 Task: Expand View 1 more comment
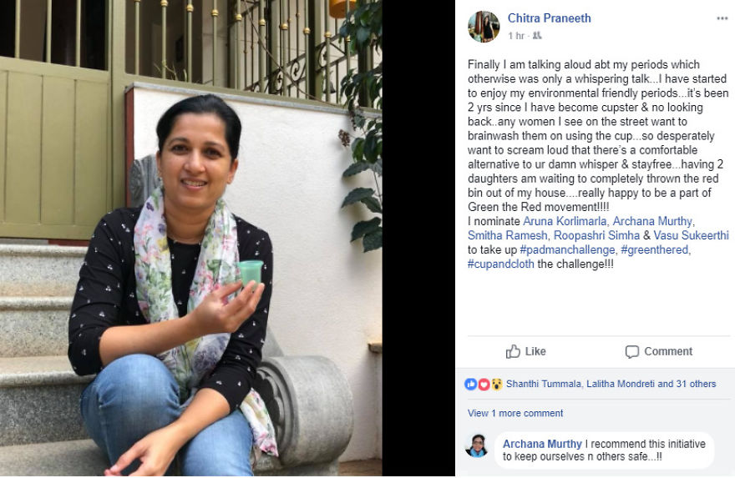click(x=515, y=413)
